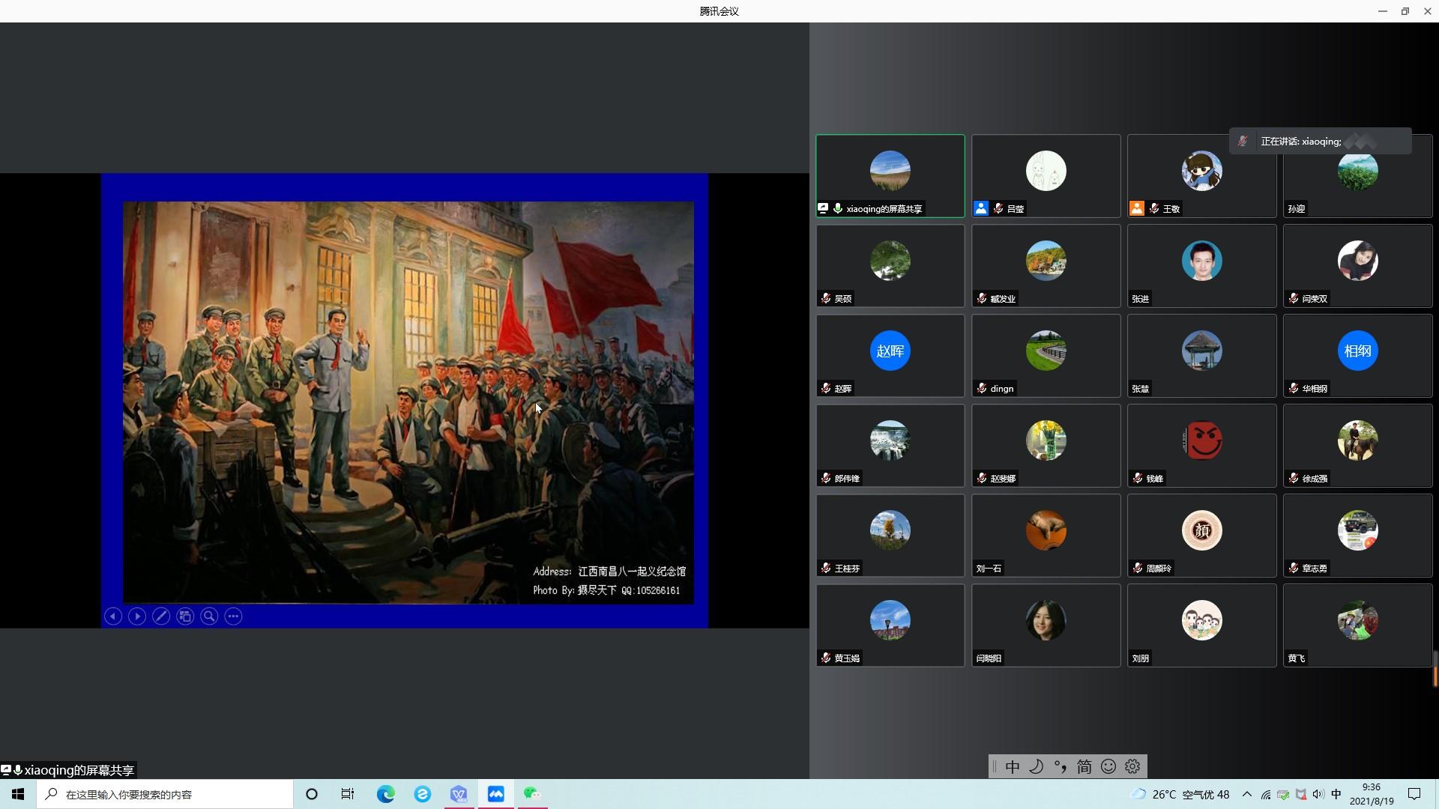Open the volume control in system tray
1439x809 pixels.
click(x=1318, y=794)
